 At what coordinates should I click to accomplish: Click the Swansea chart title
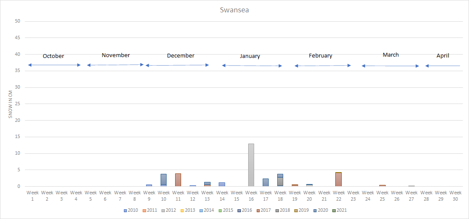[234, 10]
